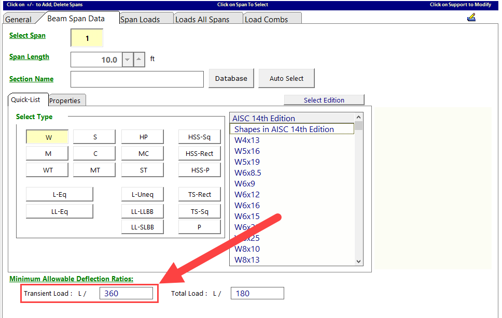The width and height of the screenshot is (502, 318).
Task: Pick W4x13 from the shapes list
Action: pyautogui.click(x=292, y=140)
